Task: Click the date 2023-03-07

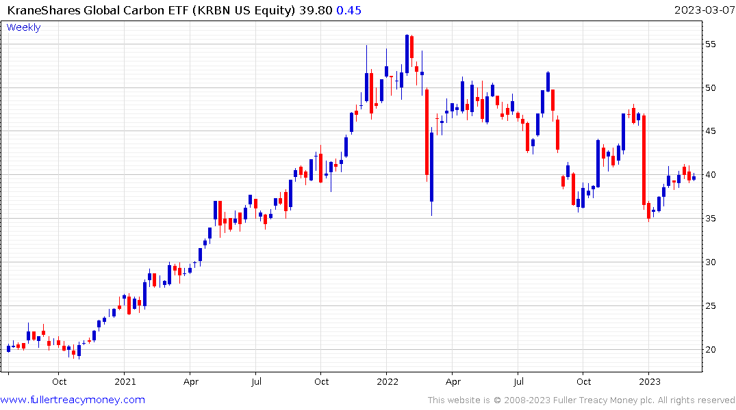Action: click(x=704, y=10)
